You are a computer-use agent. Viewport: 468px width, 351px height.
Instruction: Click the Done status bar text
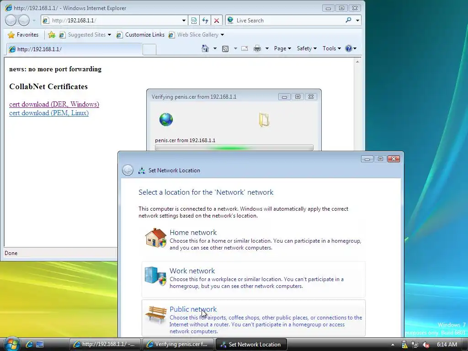pos(11,253)
